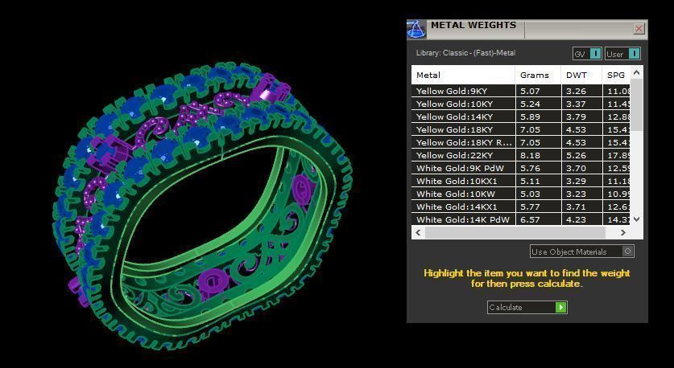The width and height of the screenshot is (674, 368).
Task: Sort by the DWT column header
Action: (581, 75)
